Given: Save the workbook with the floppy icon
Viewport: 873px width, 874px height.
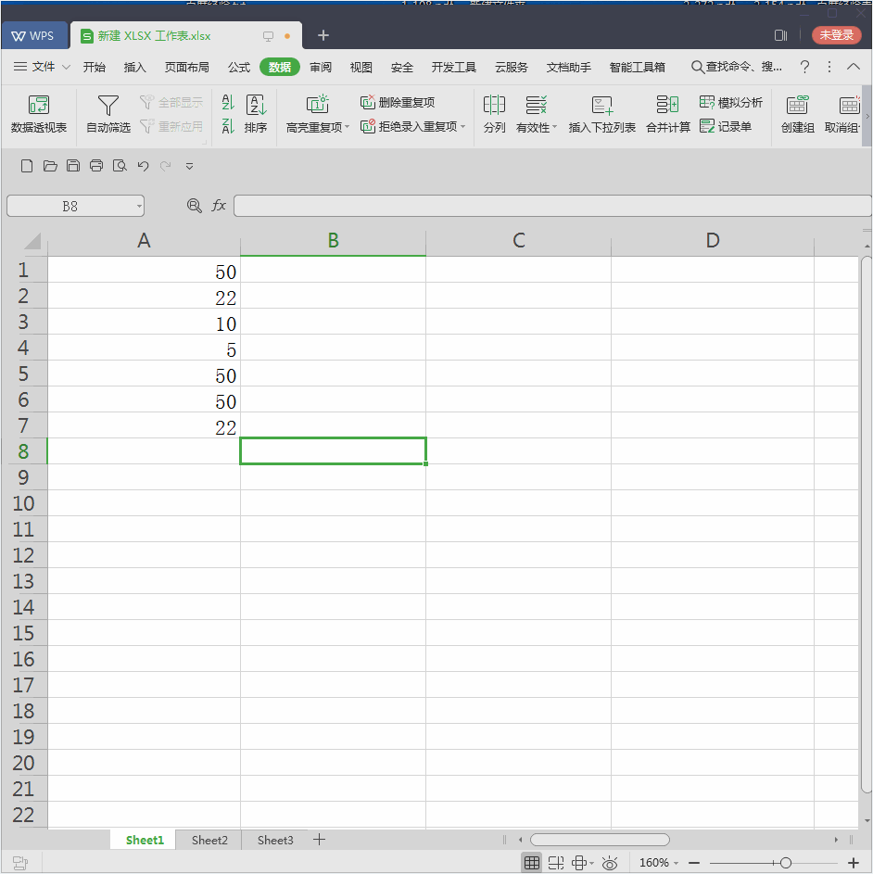Looking at the screenshot, I should (73, 166).
